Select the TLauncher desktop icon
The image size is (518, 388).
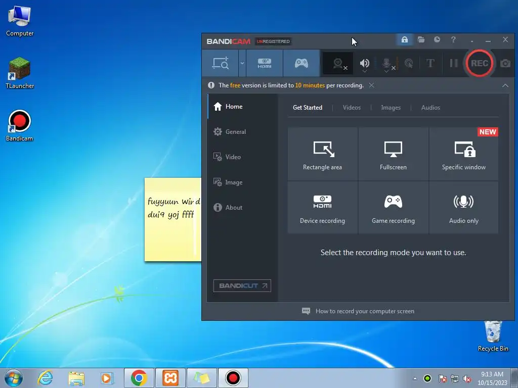(20, 73)
